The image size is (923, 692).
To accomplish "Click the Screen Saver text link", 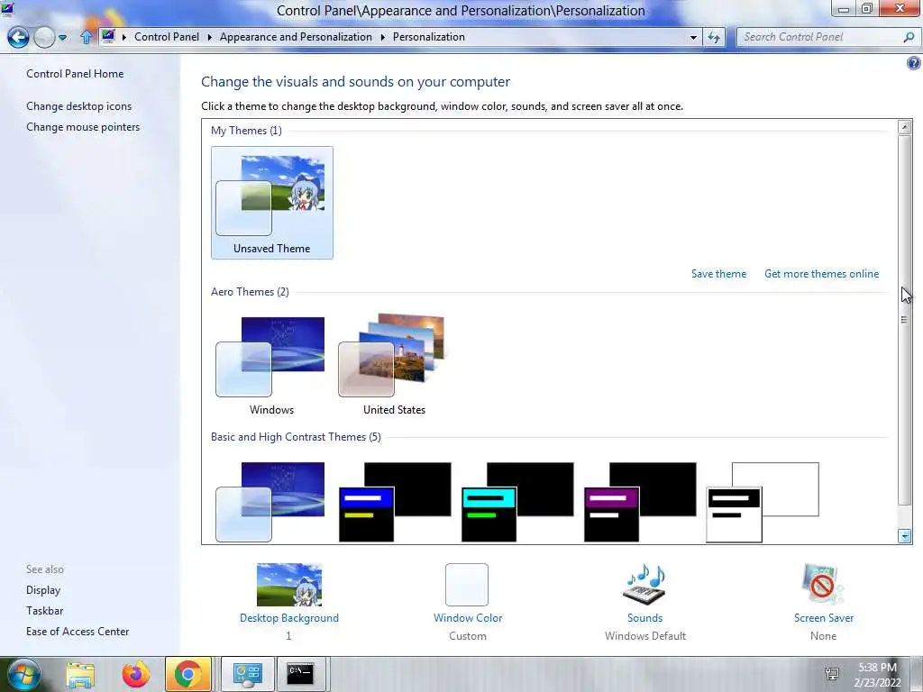I will coord(824,618).
